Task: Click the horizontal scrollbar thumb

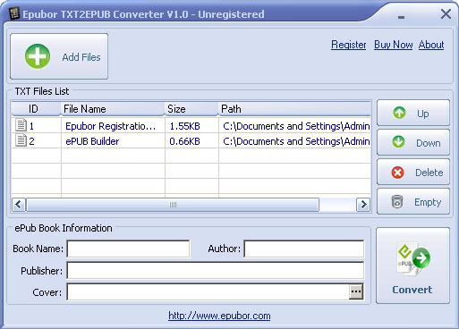Action: coord(173,205)
